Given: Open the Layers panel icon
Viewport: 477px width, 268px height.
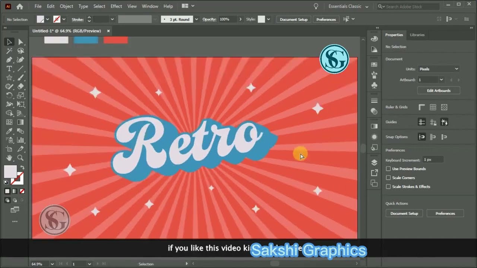Looking at the screenshot, I should [x=374, y=163].
